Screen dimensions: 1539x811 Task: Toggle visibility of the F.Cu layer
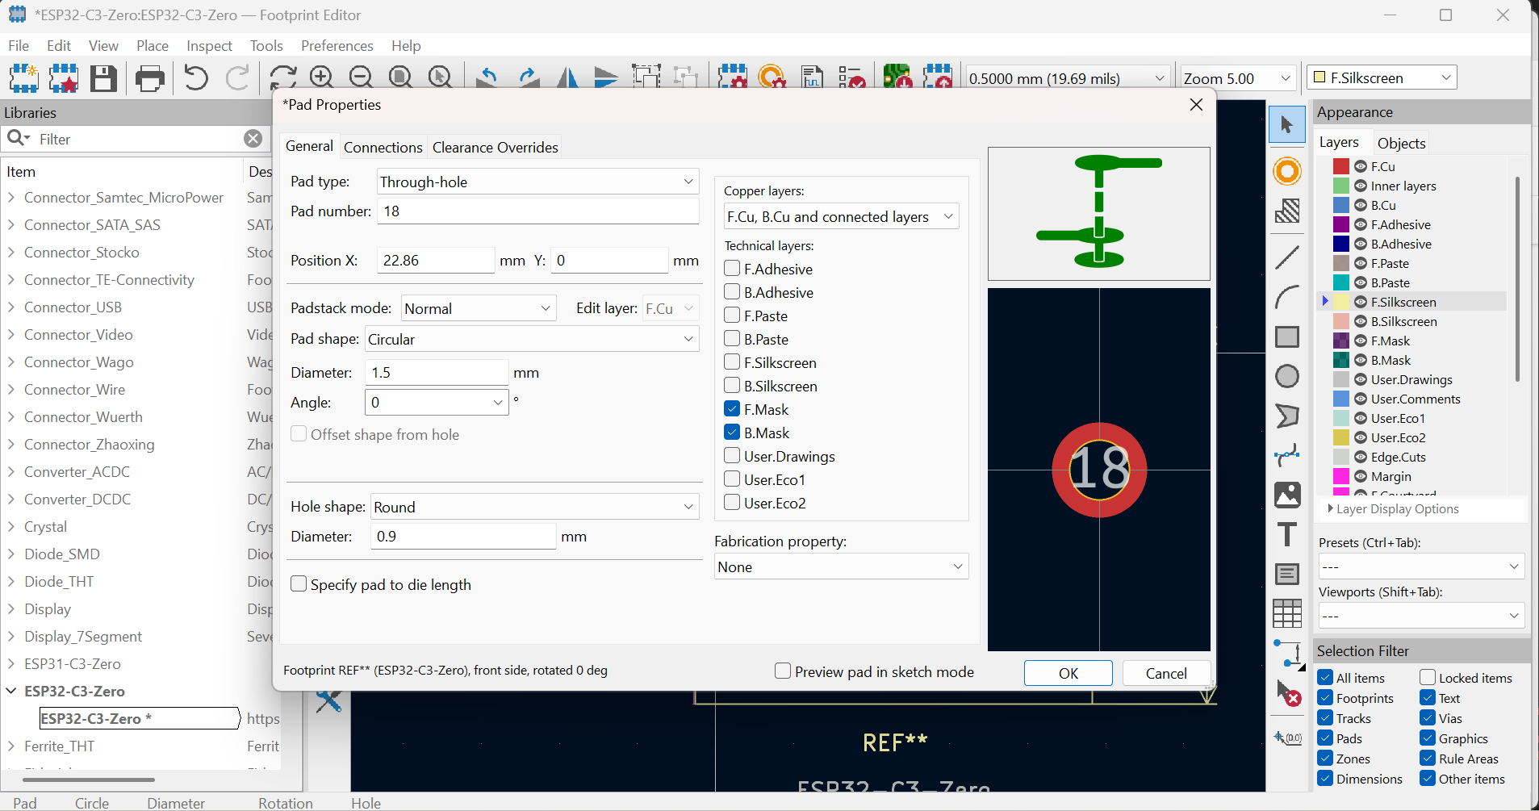(x=1361, y=166)
